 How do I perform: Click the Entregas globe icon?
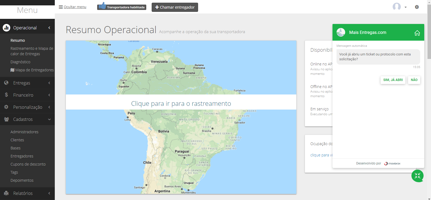pyautogui.click(x=6, y=83)
